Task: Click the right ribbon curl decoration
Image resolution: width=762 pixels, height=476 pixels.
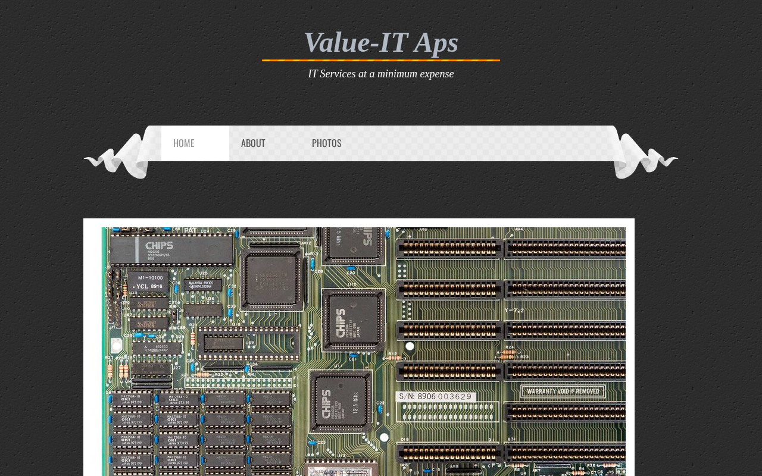Action: 643,158
